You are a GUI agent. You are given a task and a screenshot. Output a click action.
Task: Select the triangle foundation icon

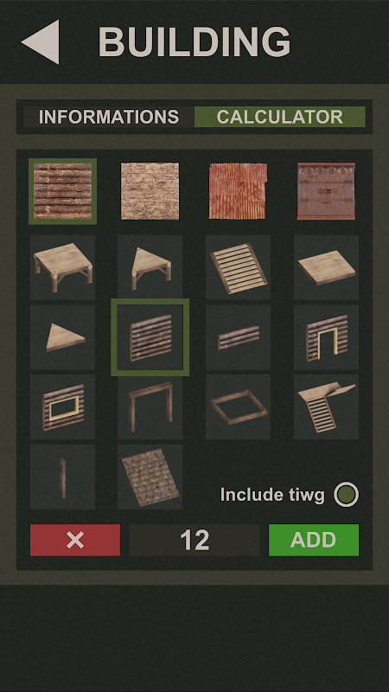tap(150, 267)
